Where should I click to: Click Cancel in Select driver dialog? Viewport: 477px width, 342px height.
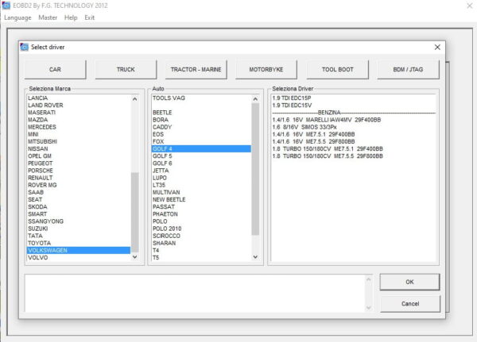point(410,304)
